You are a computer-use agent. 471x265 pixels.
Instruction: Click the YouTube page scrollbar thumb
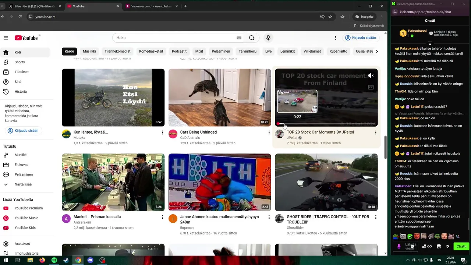point(385,147)
